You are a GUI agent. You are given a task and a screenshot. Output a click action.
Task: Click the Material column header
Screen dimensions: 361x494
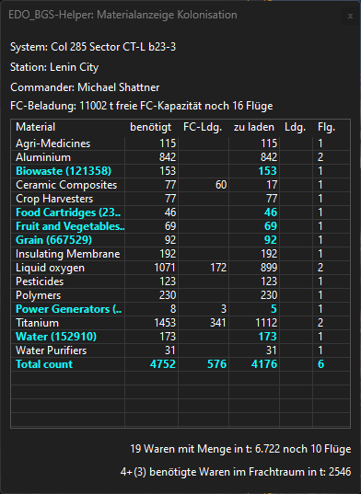tap(35, 127)
